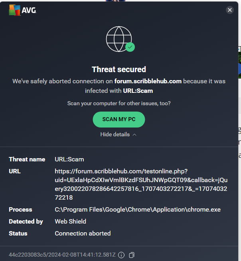241x261 pixels.
Task: Click the Process label
Action: pos(20,210)
